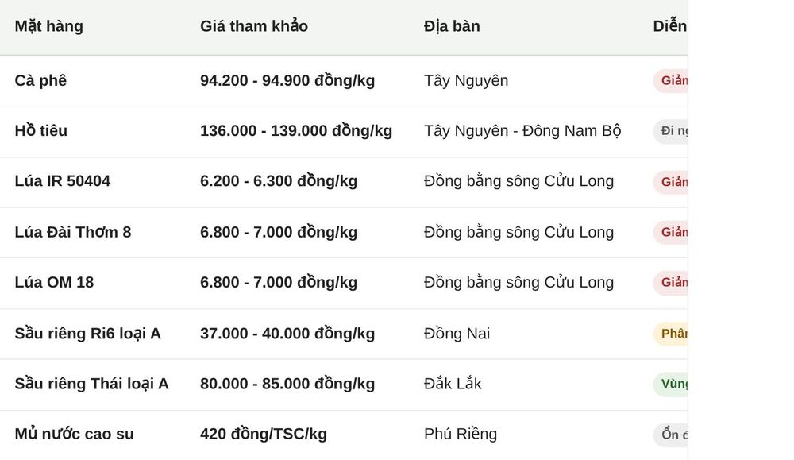This screenshot has height=460, width=794.
Task: Select 'Lúa Đài Thơm 8' item
Action: (x=73, y=232)
